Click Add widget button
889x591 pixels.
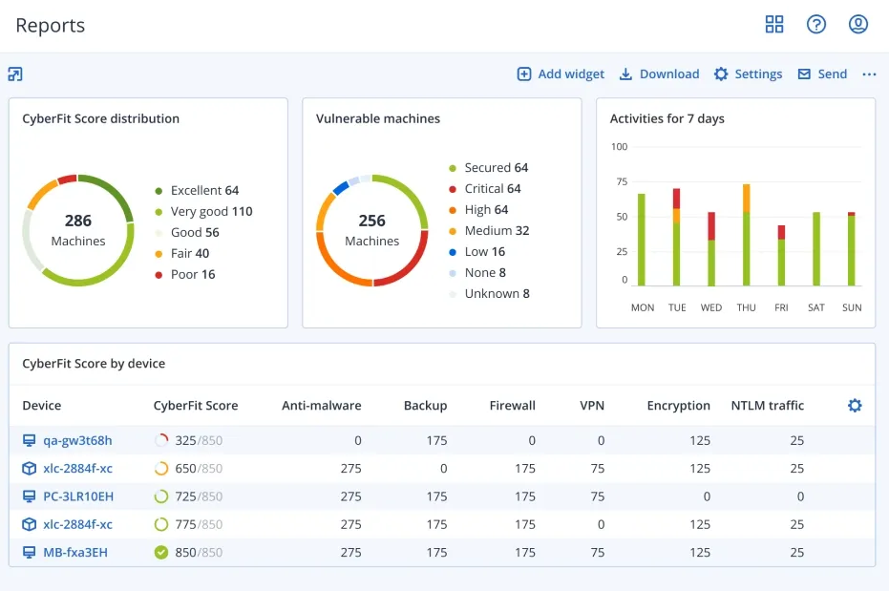pos(561,74)
